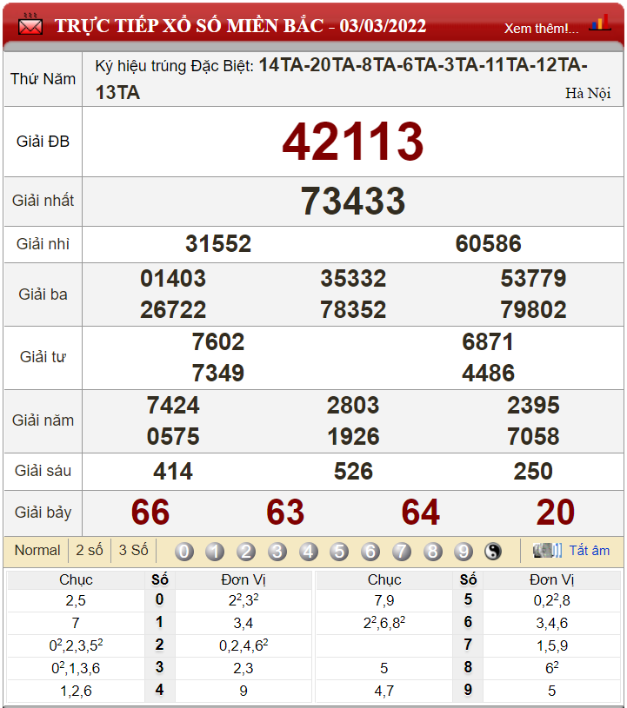Switch to 2 số display mode
Viewport: 627px width, 708px height.
coord(90,550)
